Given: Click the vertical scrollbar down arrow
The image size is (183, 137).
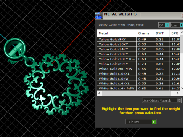Looking at the screenshot, I should [x=182, y=88].
